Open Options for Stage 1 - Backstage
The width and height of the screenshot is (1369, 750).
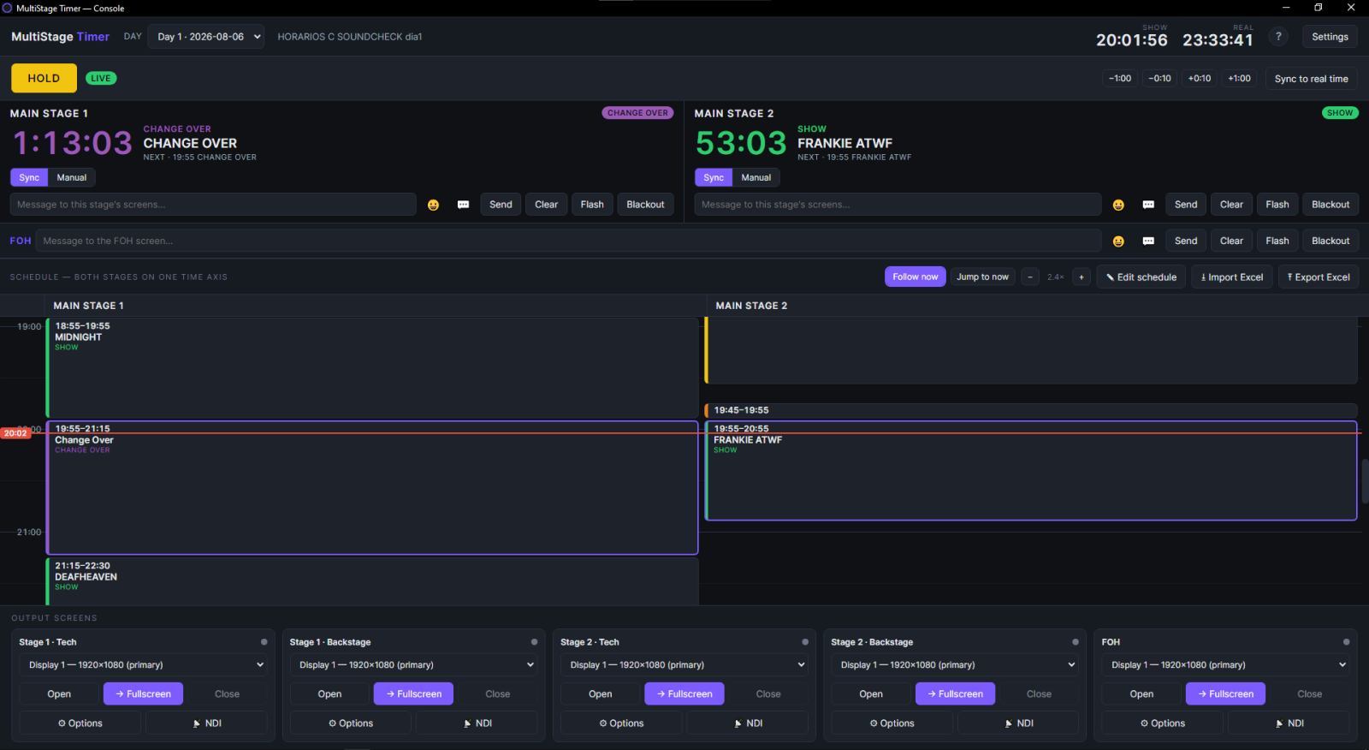click(351, 723)
